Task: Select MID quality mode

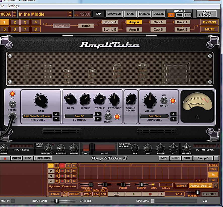Action: click(179, 15)
